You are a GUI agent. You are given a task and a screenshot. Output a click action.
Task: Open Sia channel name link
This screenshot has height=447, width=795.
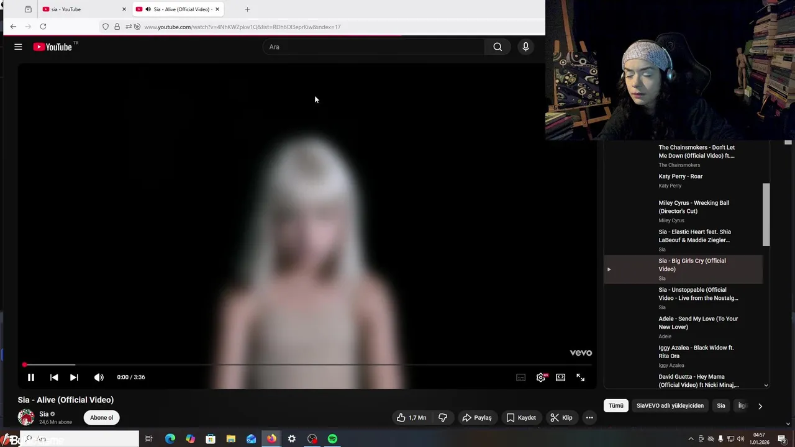tap(43, 414)
